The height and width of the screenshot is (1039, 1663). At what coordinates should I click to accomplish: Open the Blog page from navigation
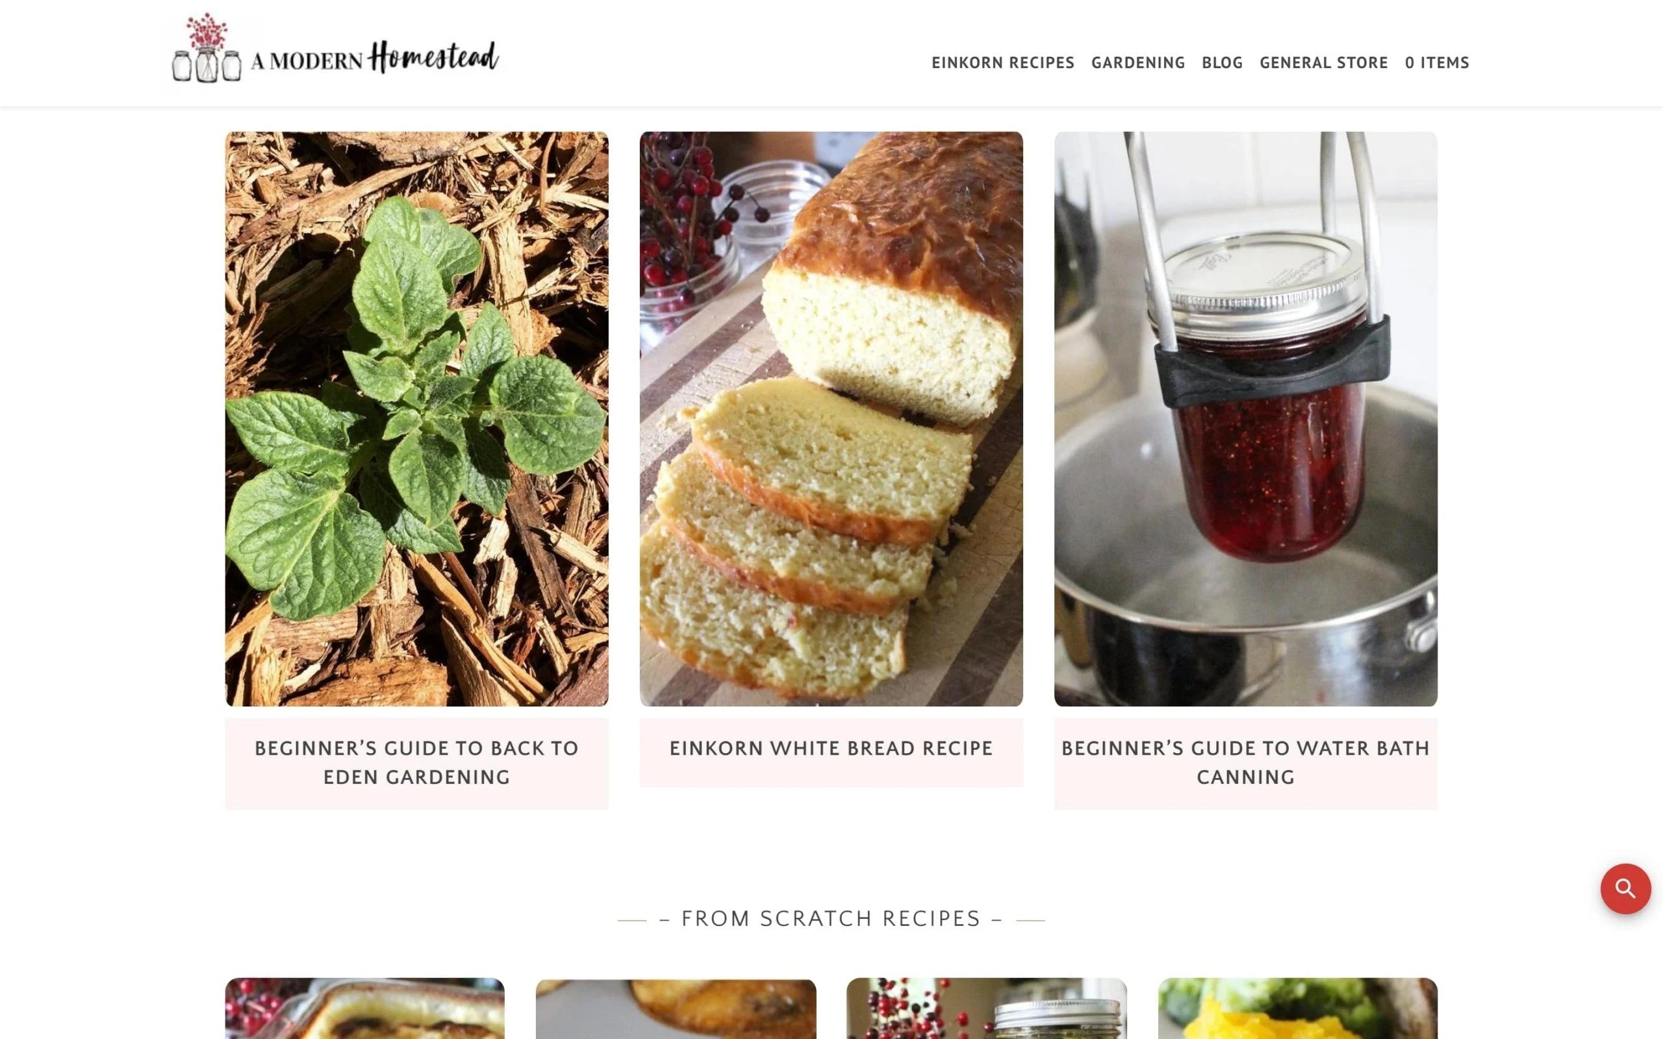[1222, 62]
